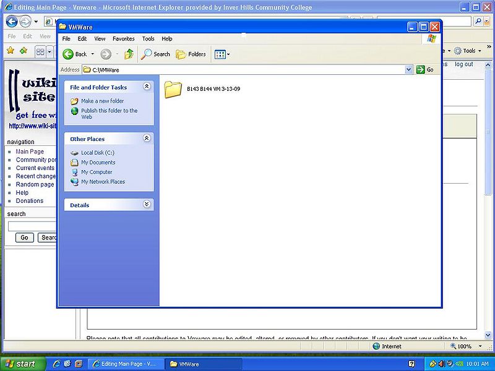
Task: Click the green Go arrow beside address bar
Action: tap(421, 70)
